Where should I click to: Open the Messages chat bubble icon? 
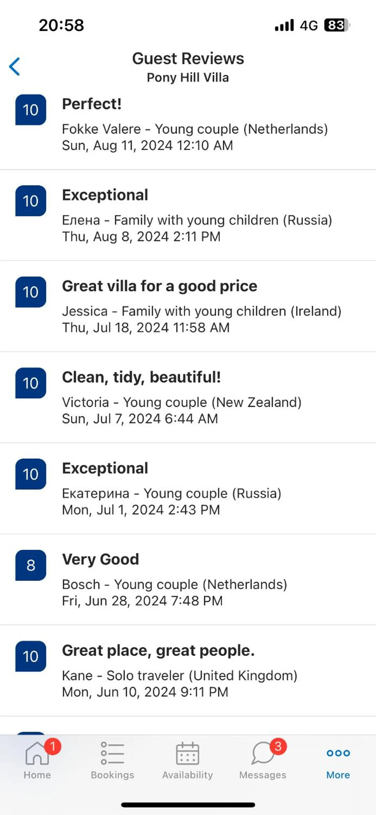(x=262, y=753)
